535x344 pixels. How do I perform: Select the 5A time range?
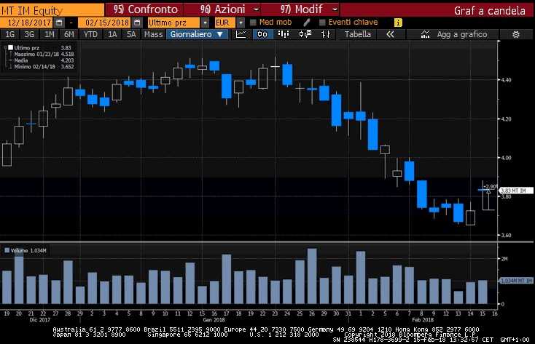tap(131, 34)
